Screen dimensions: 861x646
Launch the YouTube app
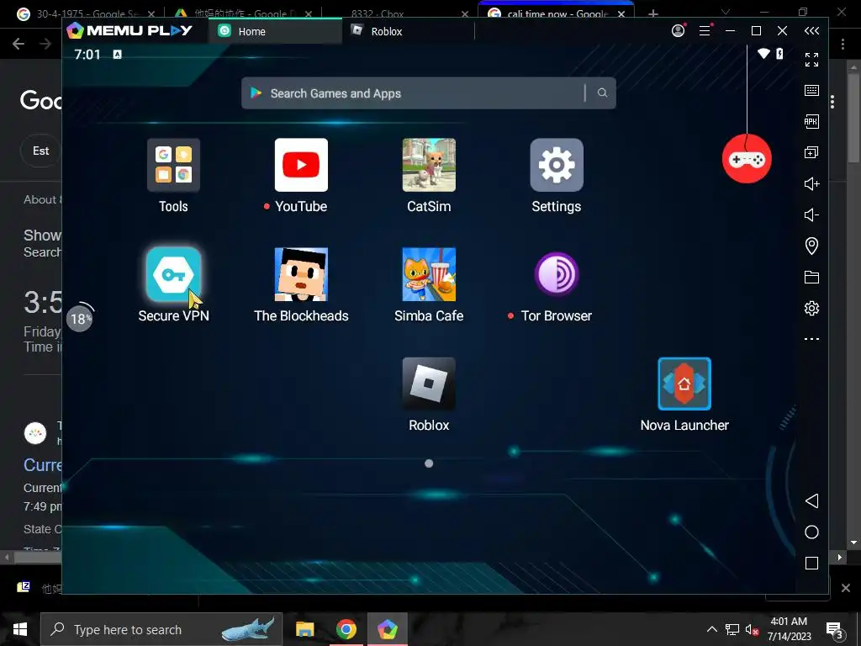(x=301, y=166)
